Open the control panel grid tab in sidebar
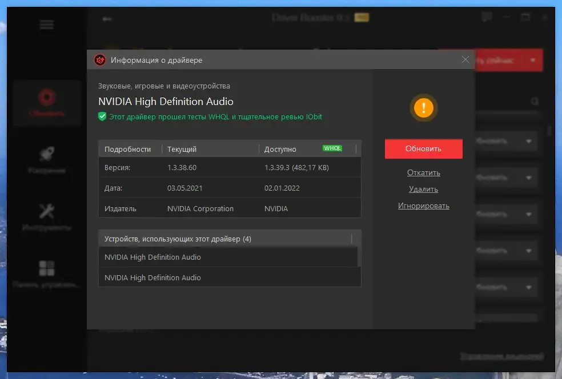The width and height of the screenshot is (562, 379). point(47,274)
